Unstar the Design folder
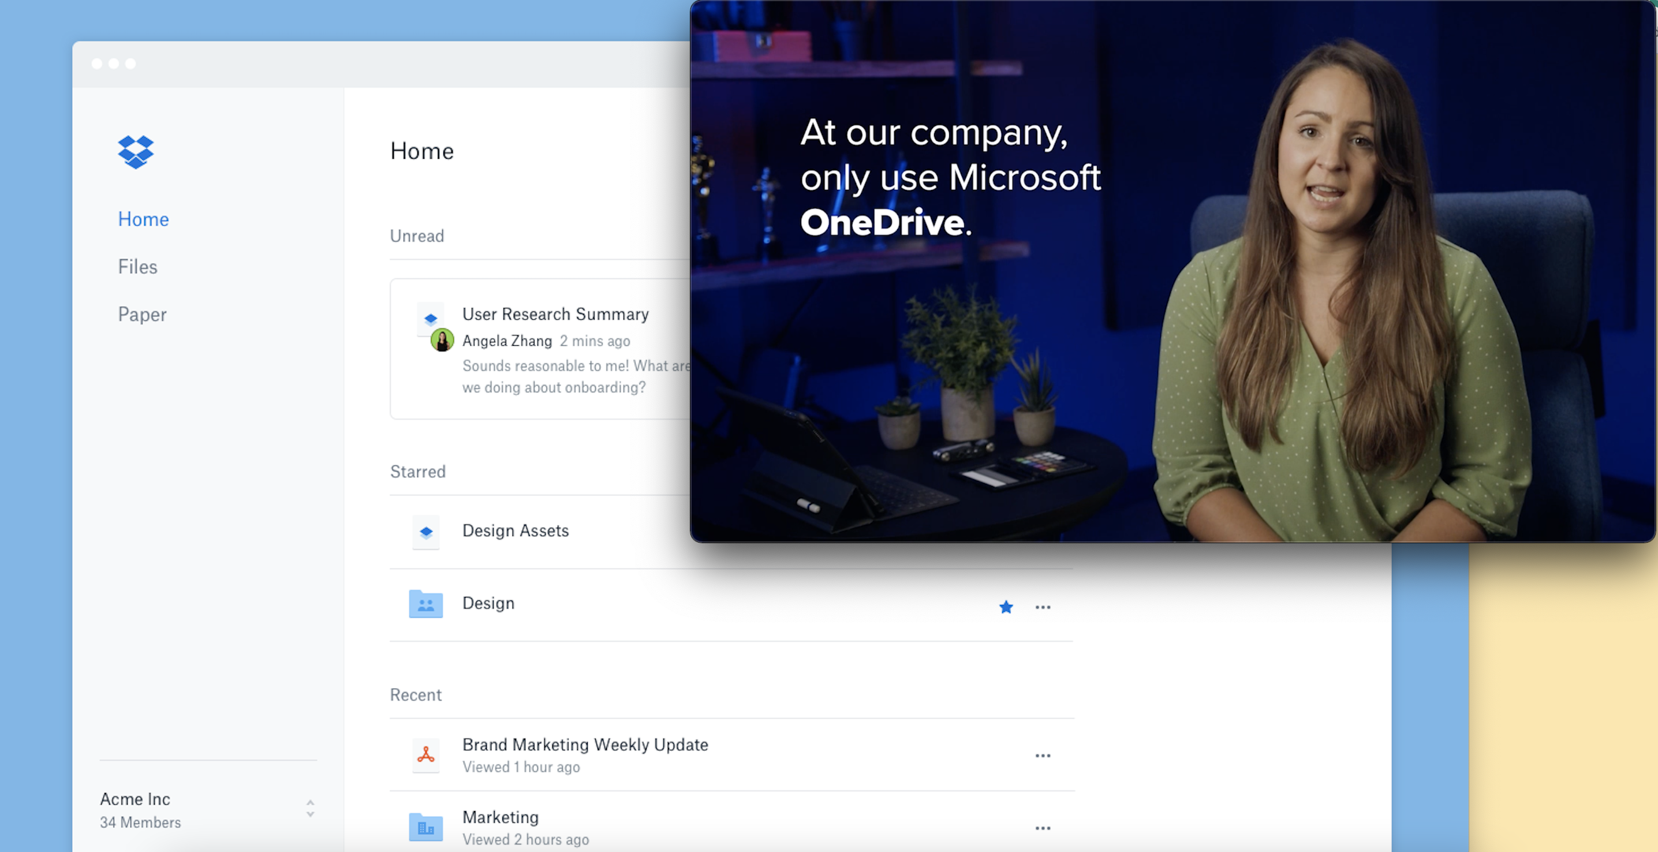The image size is (1658, 852). (1006, 607)
